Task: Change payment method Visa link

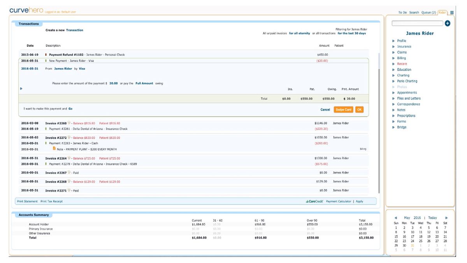Action: (82, 69)
